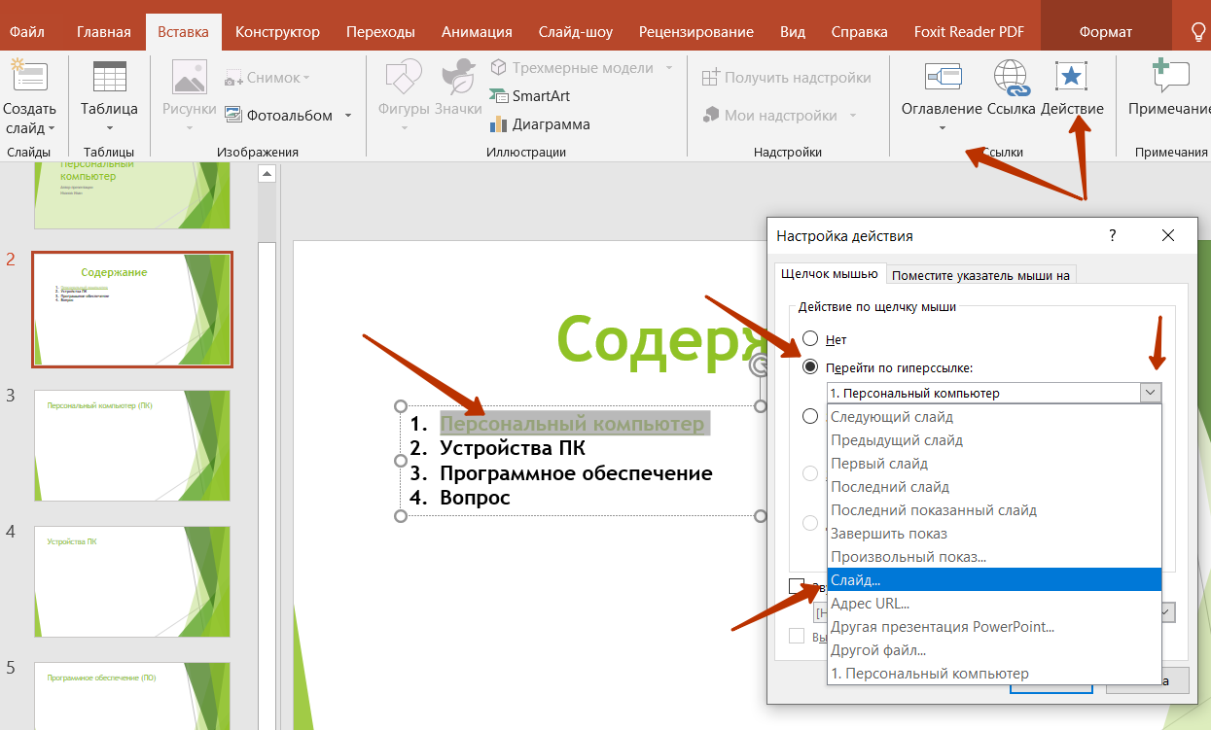Open the Вид tab
This screenshot has height=730, width=1211.
click(x=793, y=32)
